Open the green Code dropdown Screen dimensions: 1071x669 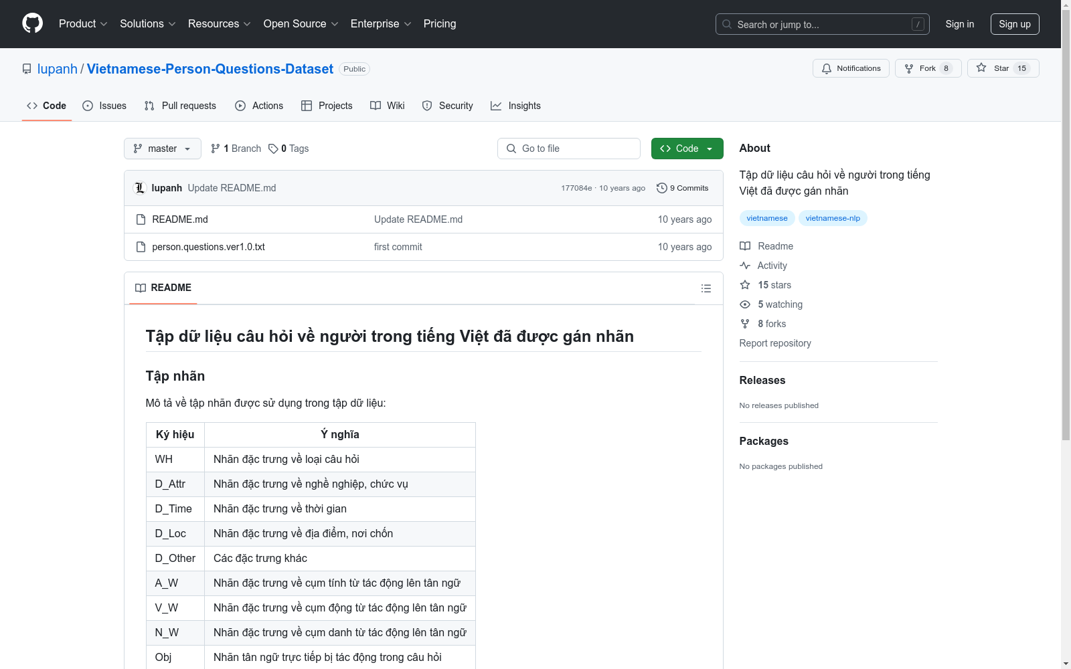coord(687,149)
